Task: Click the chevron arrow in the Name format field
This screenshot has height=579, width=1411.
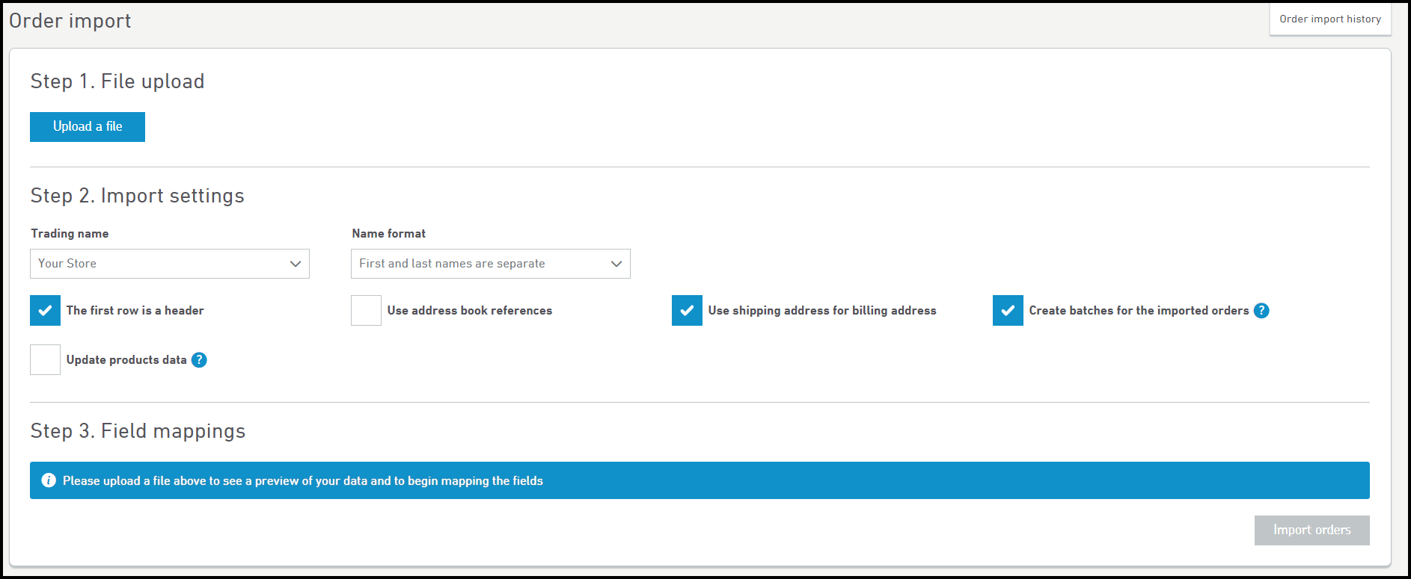Action: point(616,264)
